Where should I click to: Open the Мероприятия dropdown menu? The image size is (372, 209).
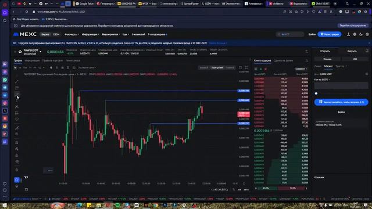point(111,34)
